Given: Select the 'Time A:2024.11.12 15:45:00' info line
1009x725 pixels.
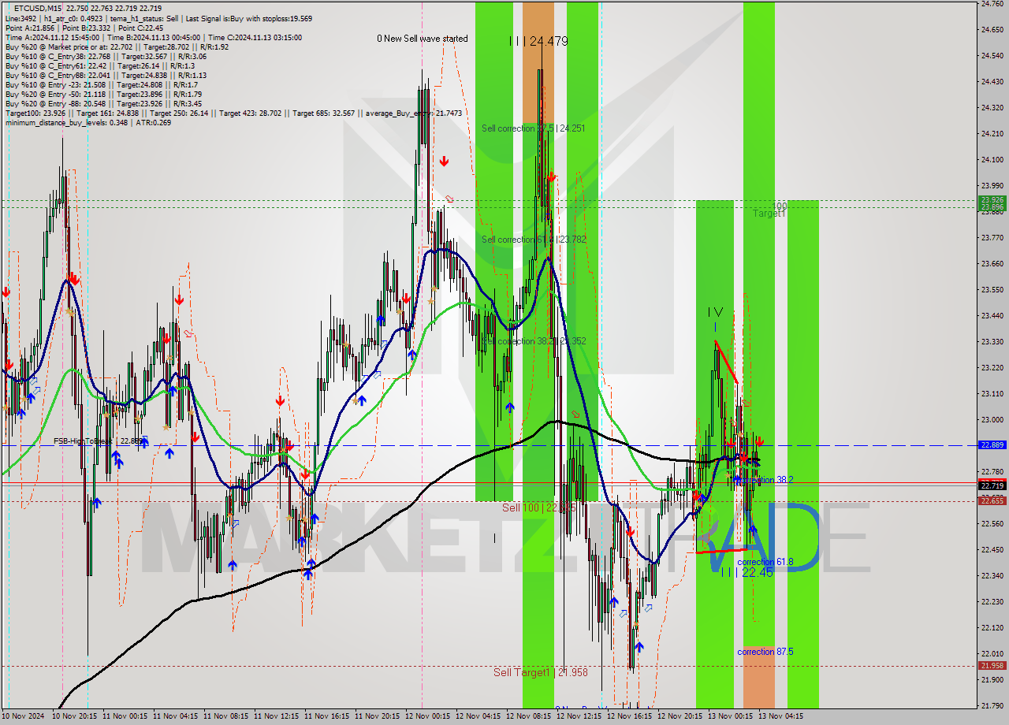Looking at the screenshot, I should pyautogui.click(x=153, y=37).
